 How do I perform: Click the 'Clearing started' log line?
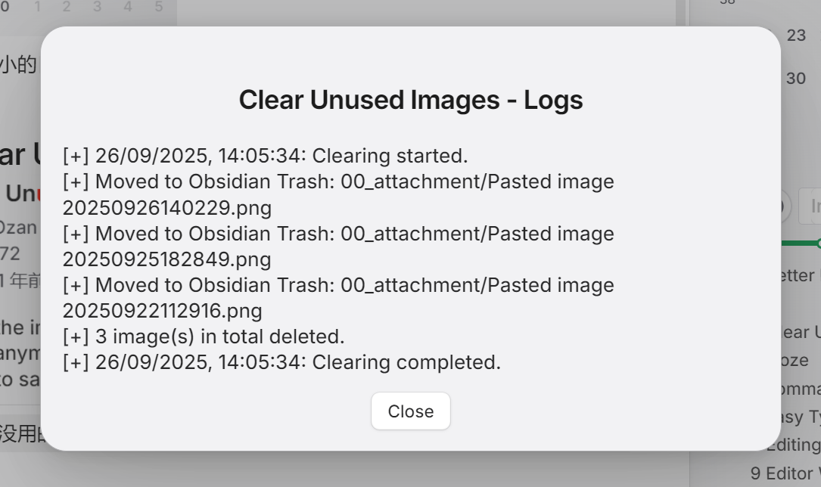coord(265,156)
